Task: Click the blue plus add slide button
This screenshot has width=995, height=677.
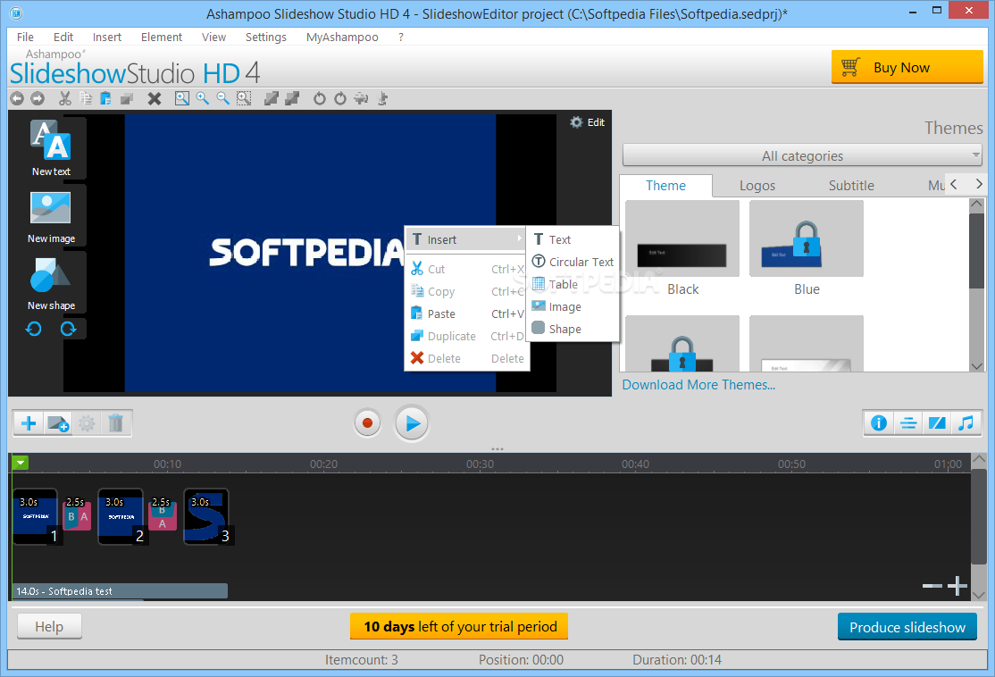Action: 29,423
